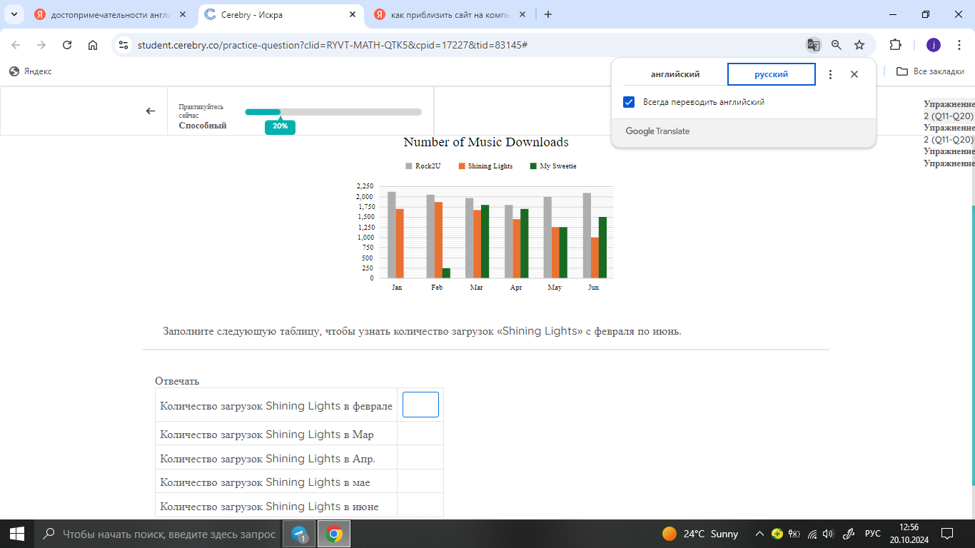
Task: Open the Windows Start menu
Action: coord(17,534)
